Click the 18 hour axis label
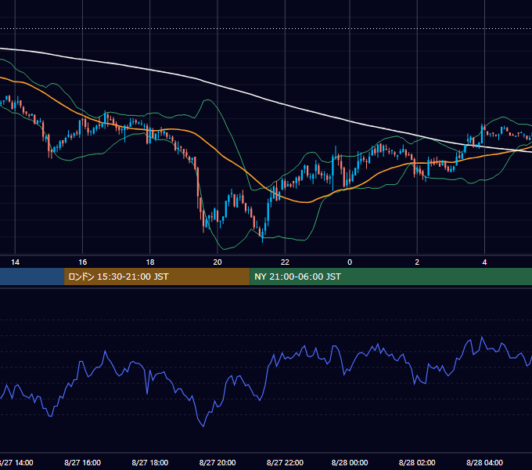The height and width of the screenshot is (470, 532). click(150, 262)
